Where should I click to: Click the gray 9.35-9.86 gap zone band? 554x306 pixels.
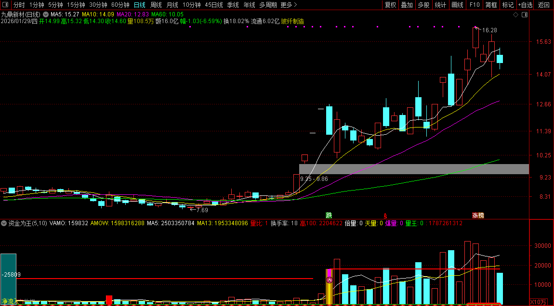(413, 169)
